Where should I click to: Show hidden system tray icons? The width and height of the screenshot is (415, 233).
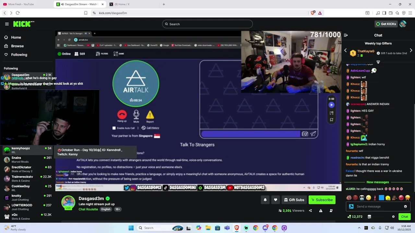tap(360, 228)
